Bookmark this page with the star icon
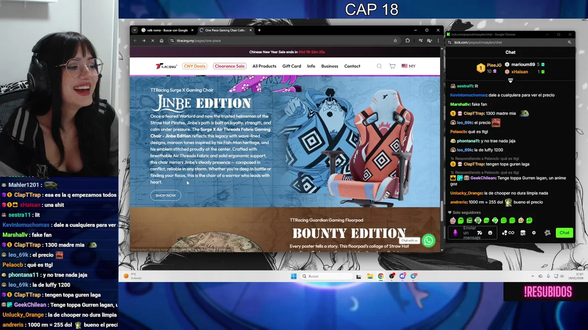The width and height of the screenshot is (588, 330). point(395,41)
